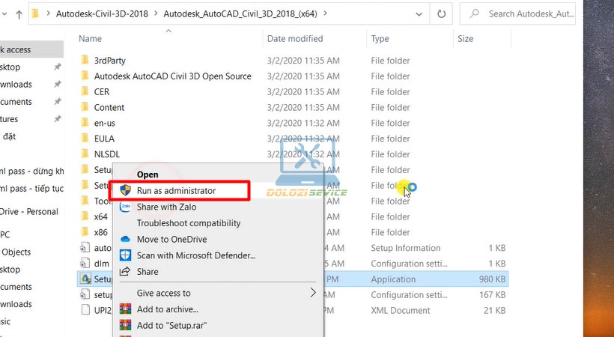Screen dimensions: 614x337
Task: Choose Run as administrator from context menu
Action: point(176,191)
